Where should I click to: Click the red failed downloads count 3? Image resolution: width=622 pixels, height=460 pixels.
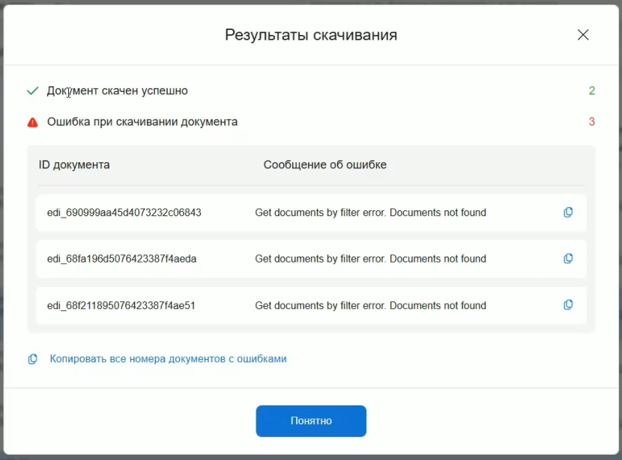[x=591, y=121]
